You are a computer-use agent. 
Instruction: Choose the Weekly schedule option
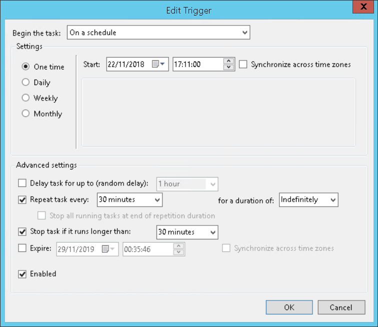point(26,98)
